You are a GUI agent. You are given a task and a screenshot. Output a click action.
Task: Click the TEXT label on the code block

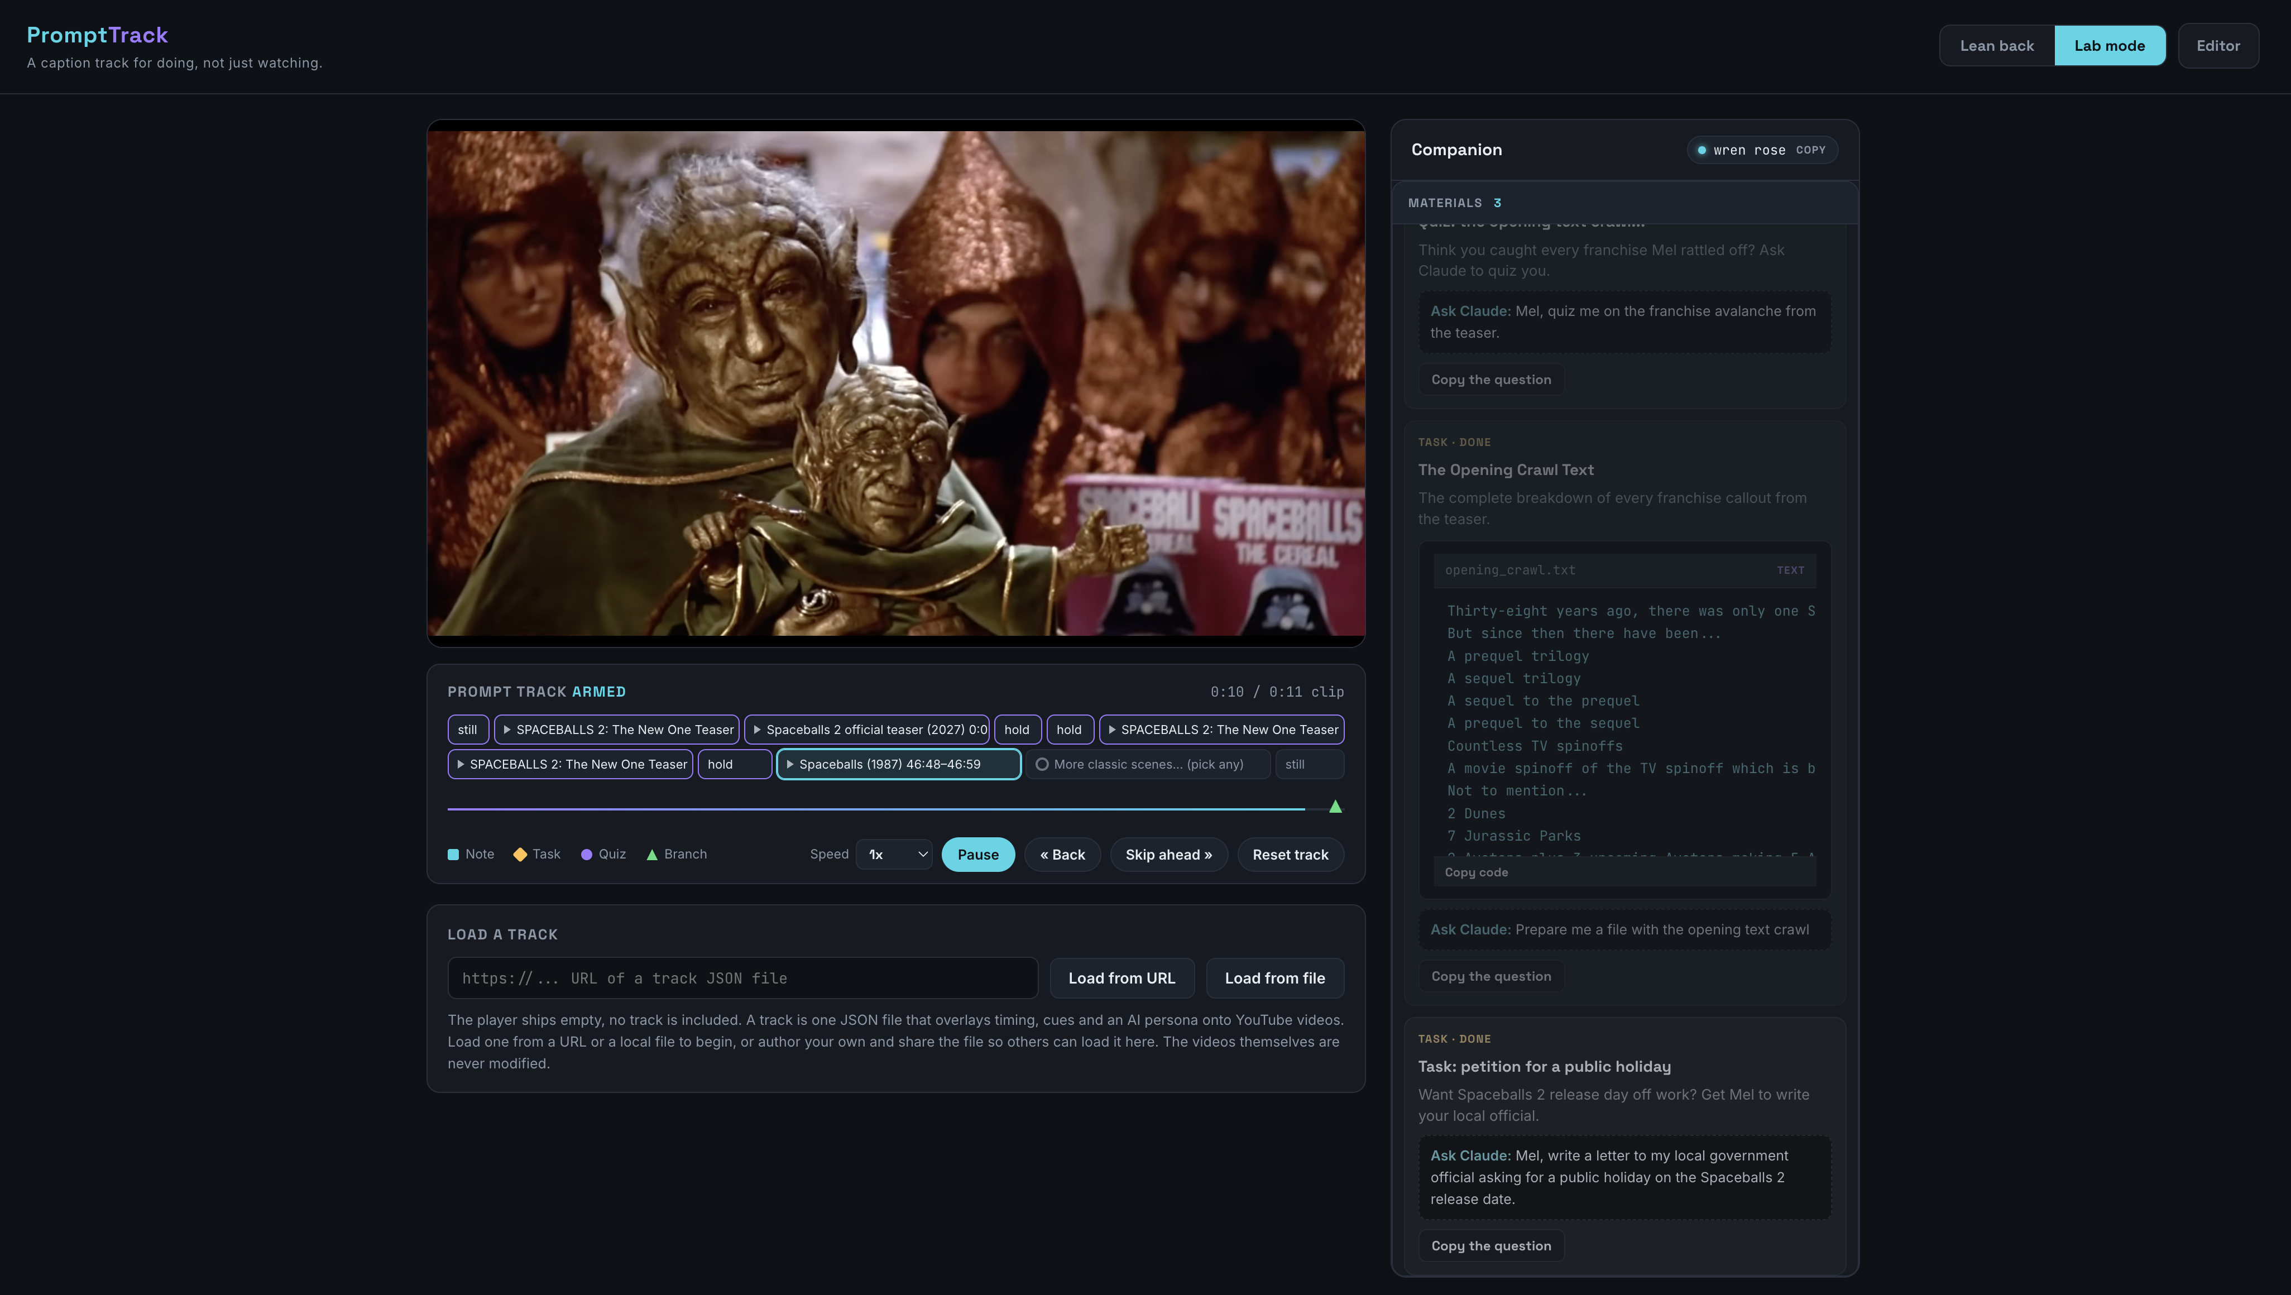[x=1790, y=570]
